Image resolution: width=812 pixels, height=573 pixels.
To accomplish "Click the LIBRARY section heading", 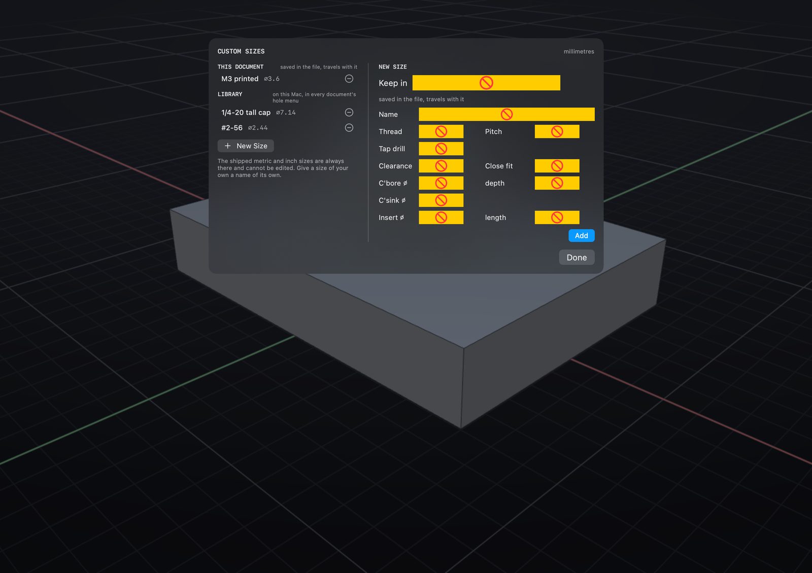I will [x=230, y=94].
